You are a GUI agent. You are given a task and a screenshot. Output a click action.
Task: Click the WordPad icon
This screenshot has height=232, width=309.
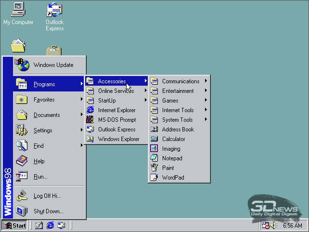tap(154, 177)
